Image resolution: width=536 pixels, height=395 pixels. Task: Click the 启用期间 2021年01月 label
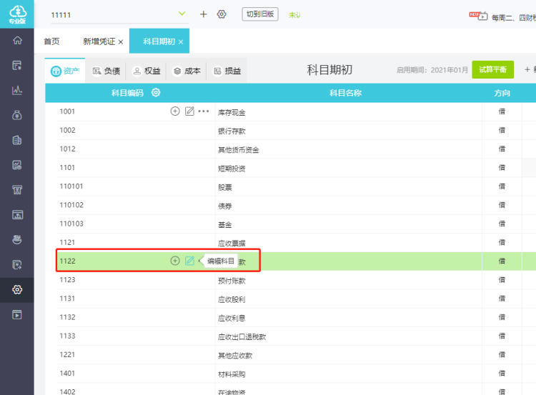432,70
